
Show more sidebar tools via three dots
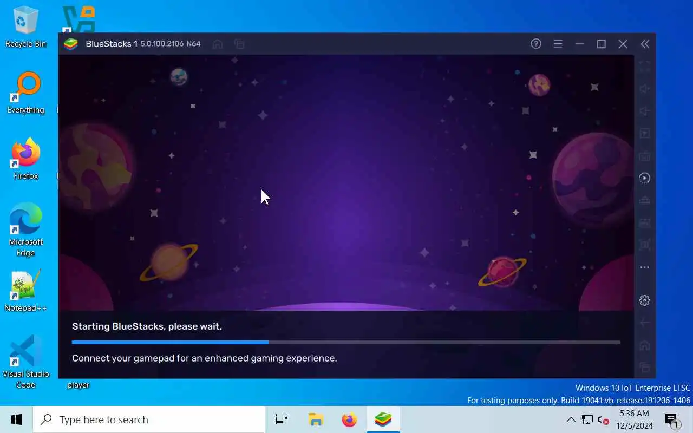click(644, 267)
